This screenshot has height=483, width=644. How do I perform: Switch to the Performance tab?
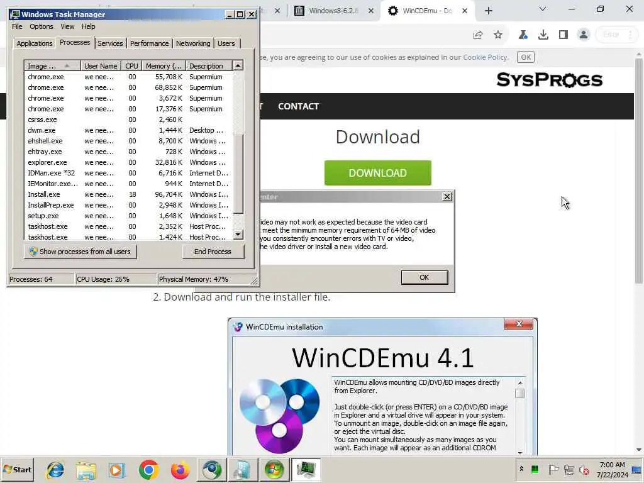[150, 43]
